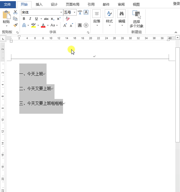180x192 pixels.
Task: Switch to the 视图 tab
Action: click(x=136, y=5)
